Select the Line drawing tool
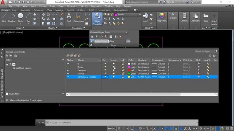Screen dimensions: 234x131 [4, 17]
